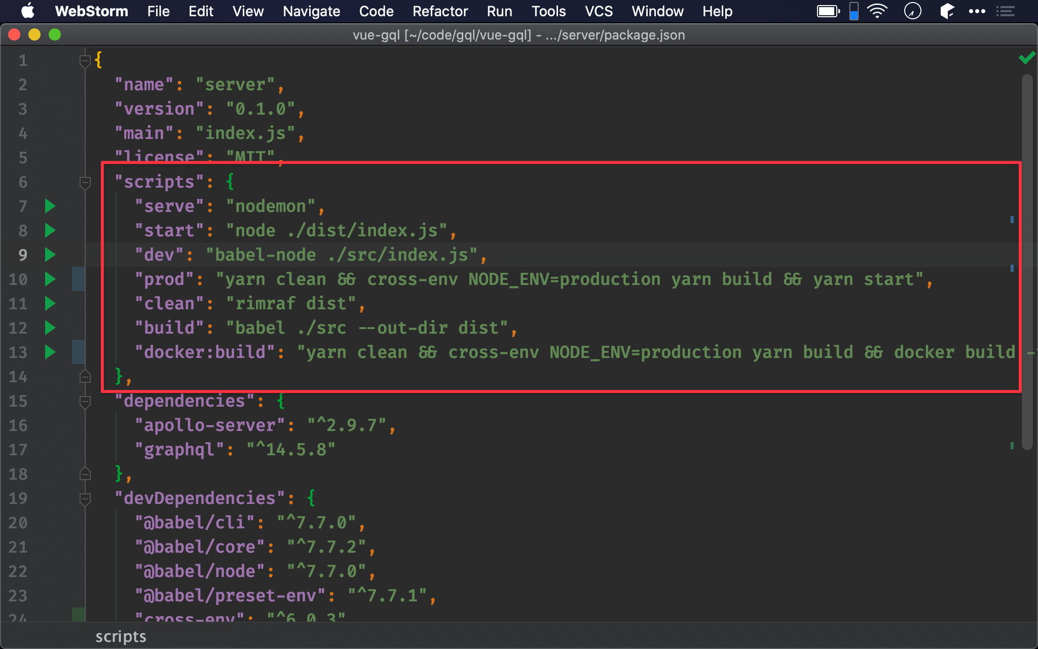Click the "name" key on line 2
Image resolution: width=1038 pixels, height=649 pixels.
point(144,85)
